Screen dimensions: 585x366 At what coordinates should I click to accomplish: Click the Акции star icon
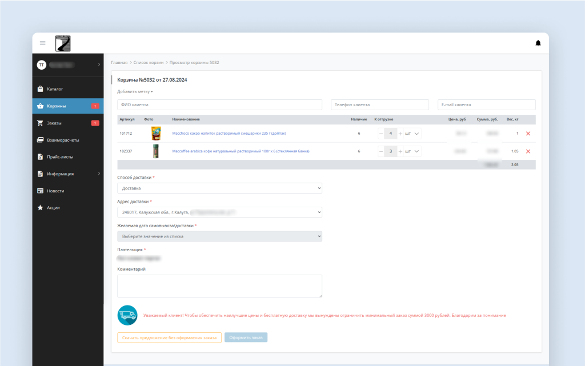pyautogui.click(x=41, y=208)
